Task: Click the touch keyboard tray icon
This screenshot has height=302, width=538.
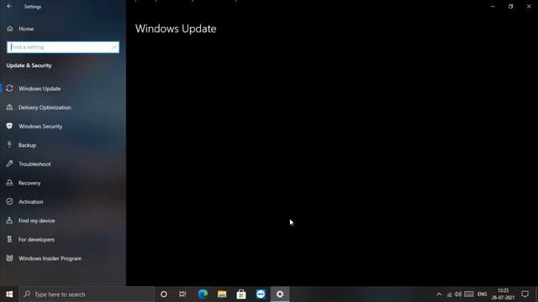Action: (469, 294)
